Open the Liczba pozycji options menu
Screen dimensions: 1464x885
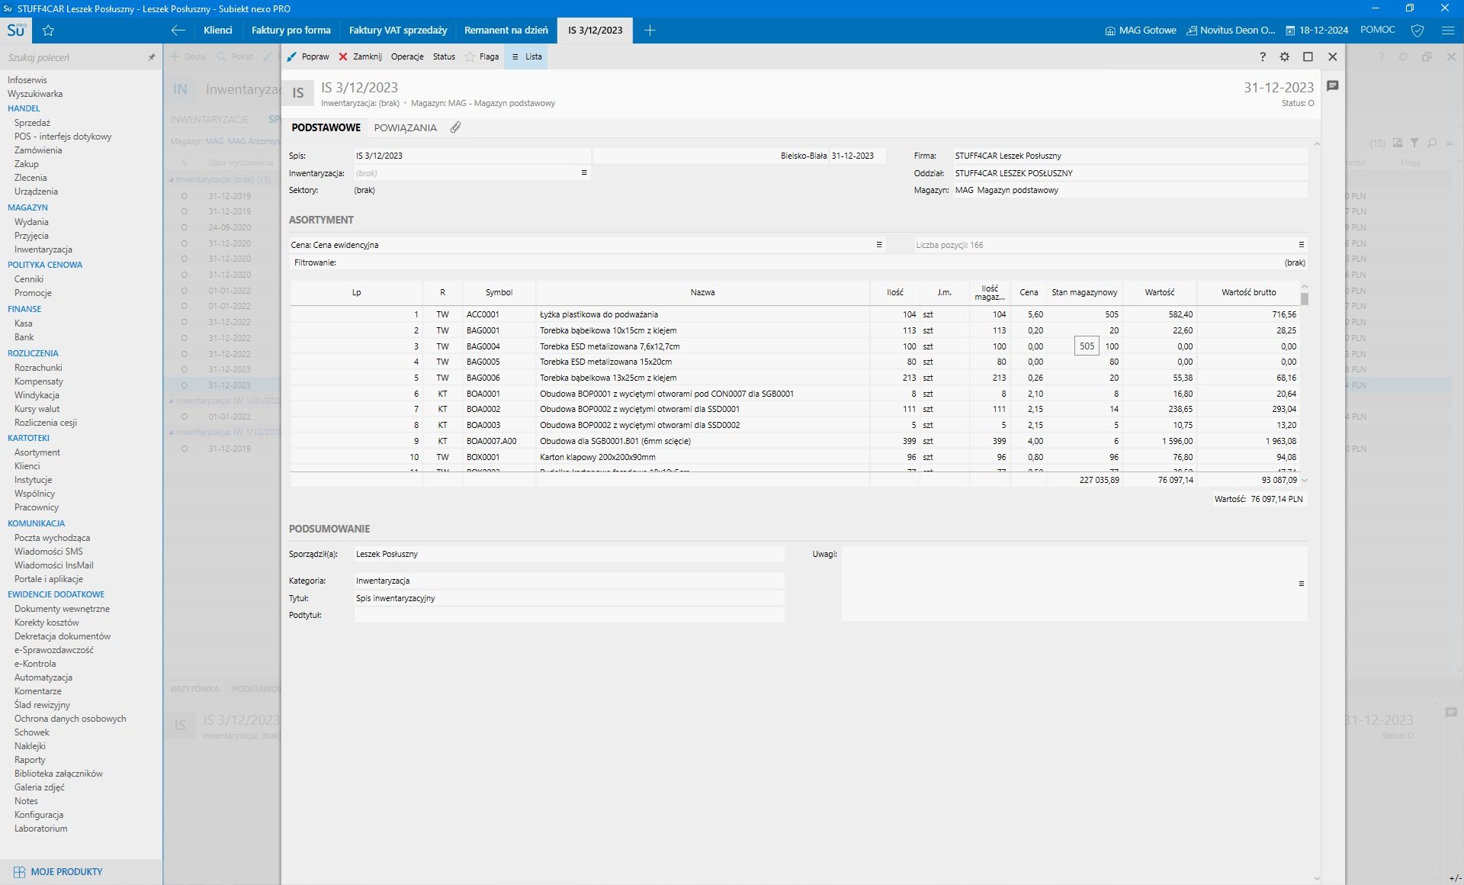pos(1302,245)
